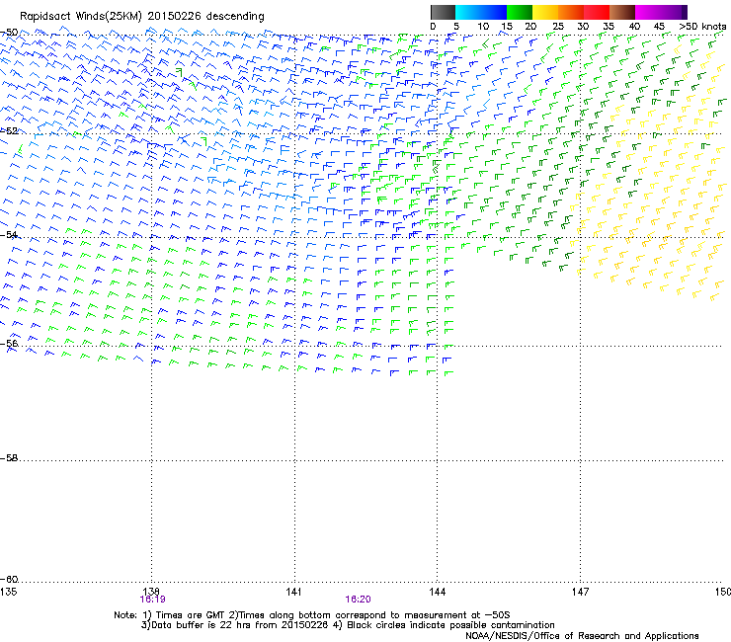Click the NOAA/NESDIS Office of Research credit

point(582,636)
